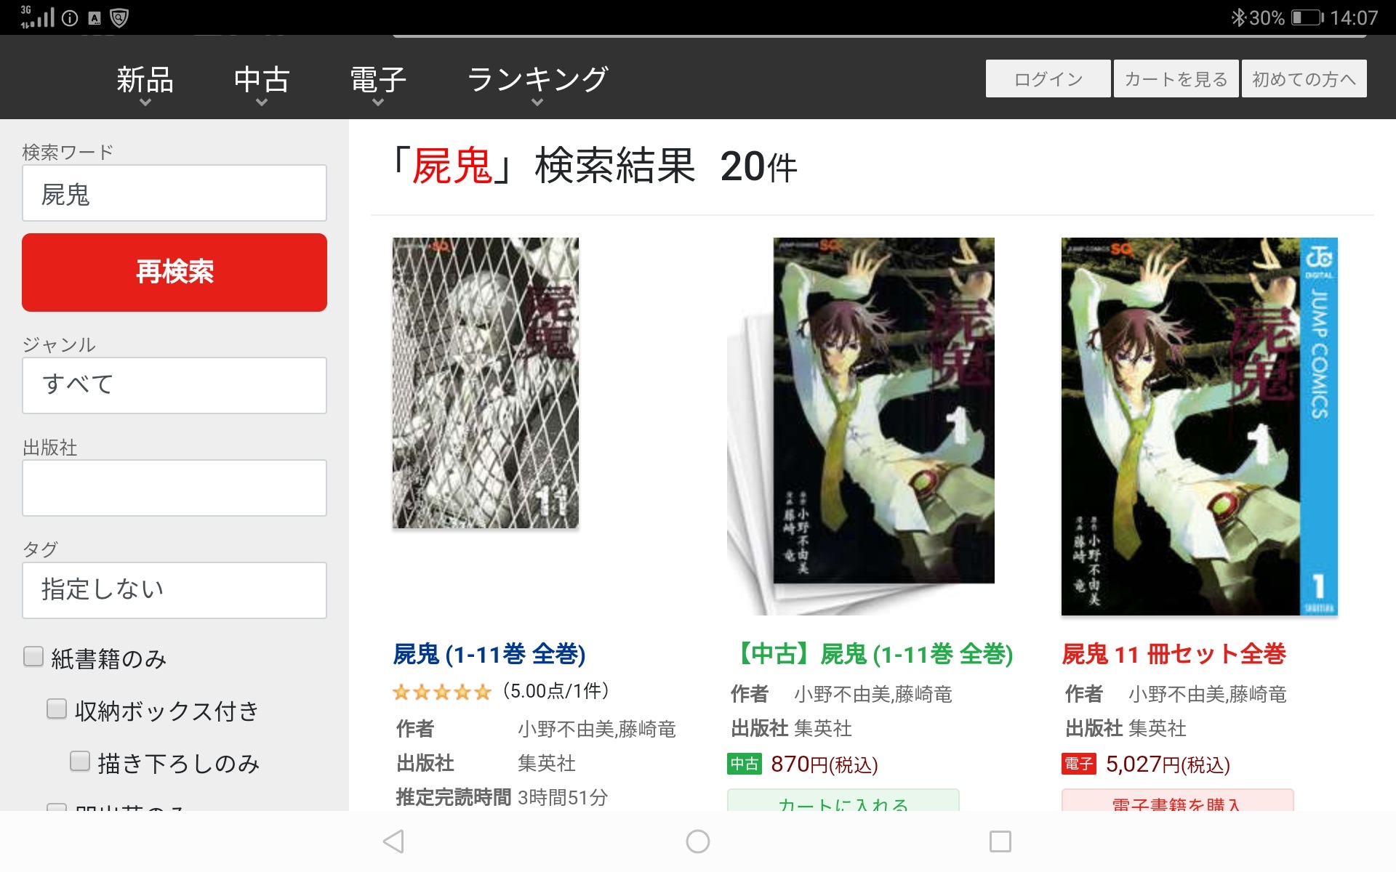Open the 屍鬼 volume 11 cover thumbnail
Screen dimensions: 1396x872
(486, 383)
